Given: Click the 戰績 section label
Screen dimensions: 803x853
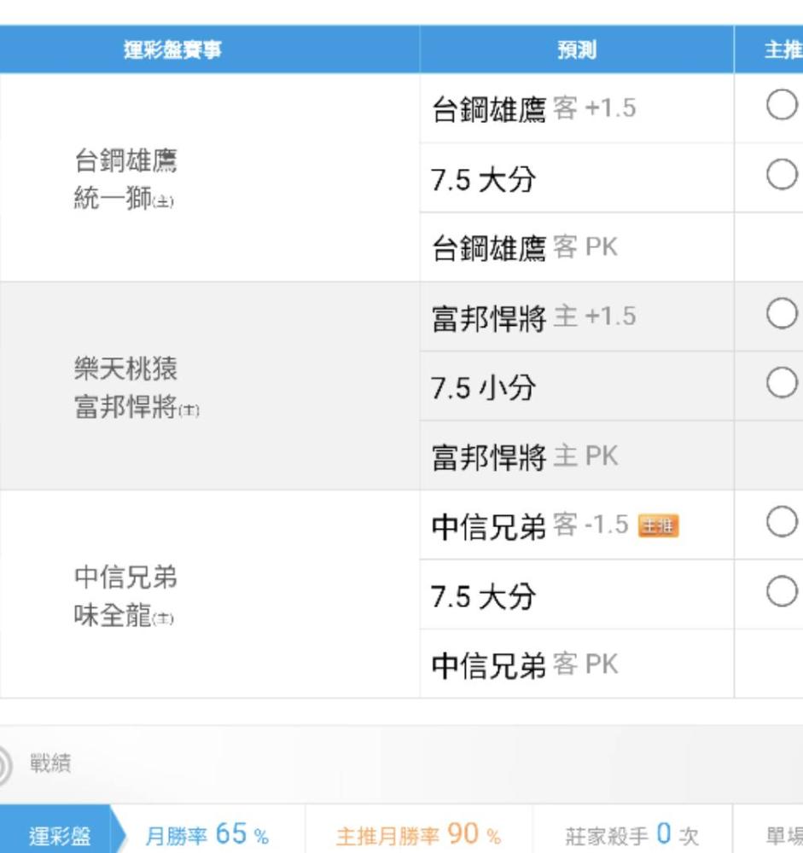Looking at the screenshot, I should pyautogui.click(x=50, y=763).
